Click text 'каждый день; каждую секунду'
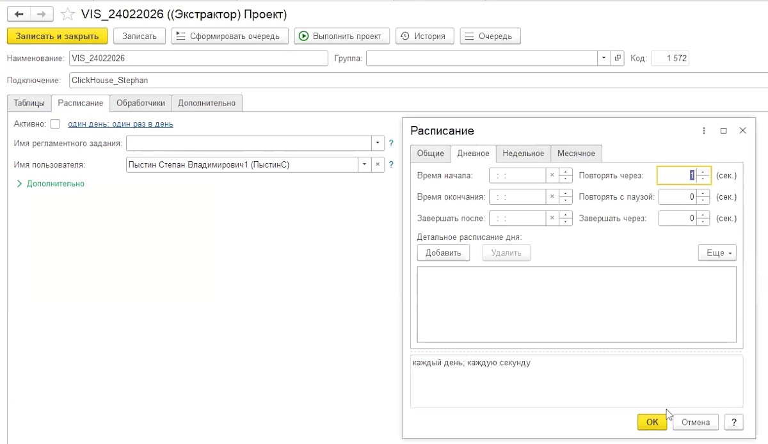This screenshot has height=444, width=768. point(472,363)
